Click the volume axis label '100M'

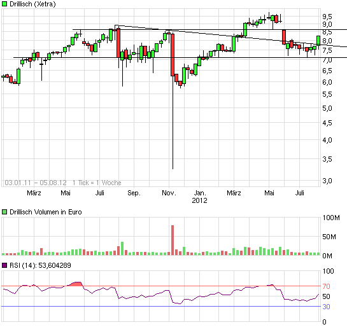(331, 218)
